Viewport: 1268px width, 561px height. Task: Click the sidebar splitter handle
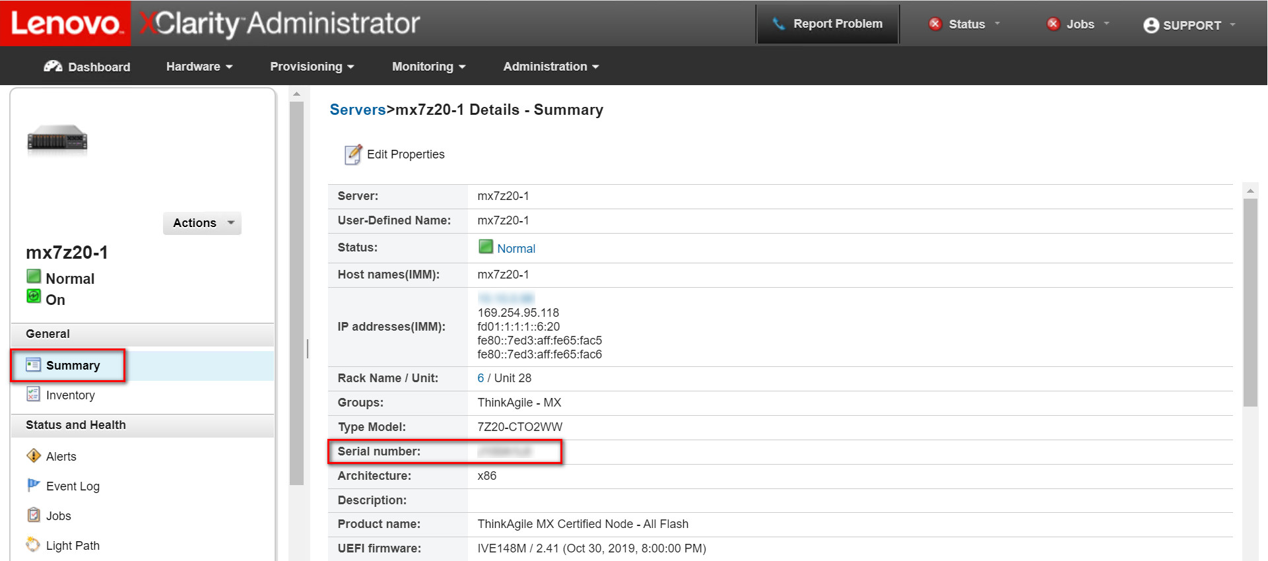click(308, 348)
